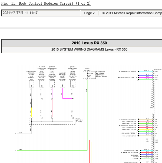The width and height of the screenshot is (162, 163).
Task: Click the YEL wire label at CANH
Action: [147, 141]
